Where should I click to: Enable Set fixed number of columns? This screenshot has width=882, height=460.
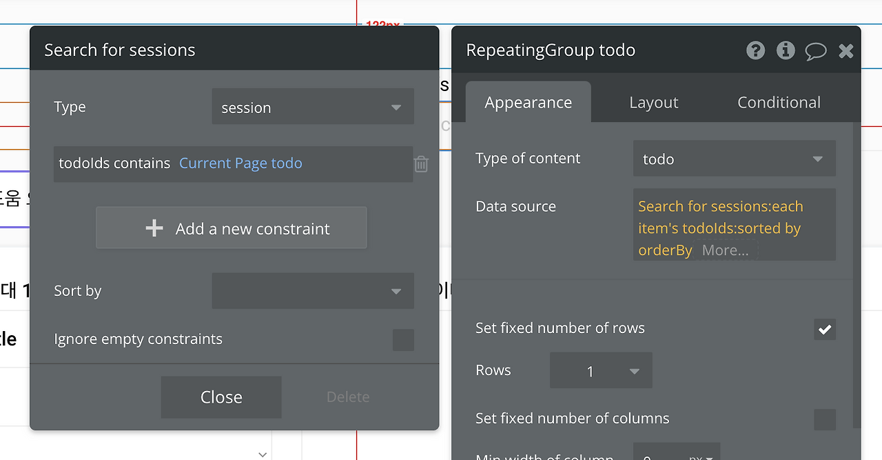(x=825, y=419)
